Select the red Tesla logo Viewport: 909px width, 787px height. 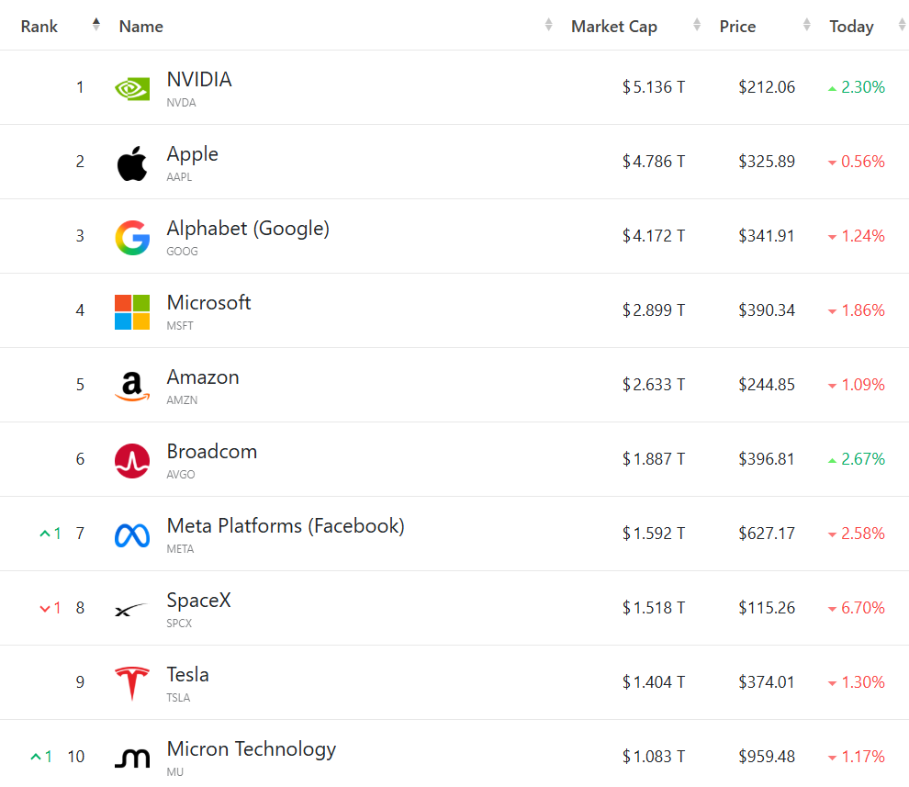coord(132,683)
